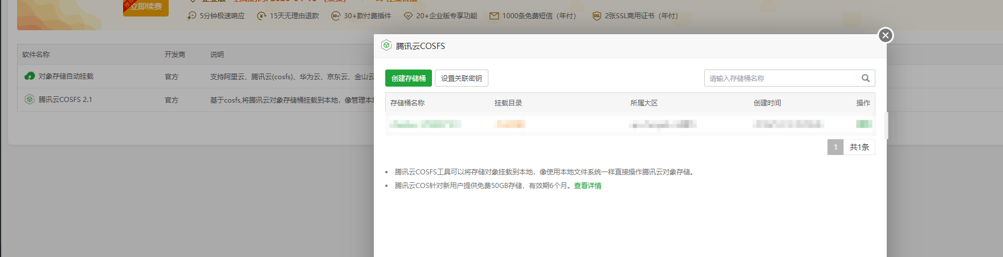Open the 查看详情 link

588,186
